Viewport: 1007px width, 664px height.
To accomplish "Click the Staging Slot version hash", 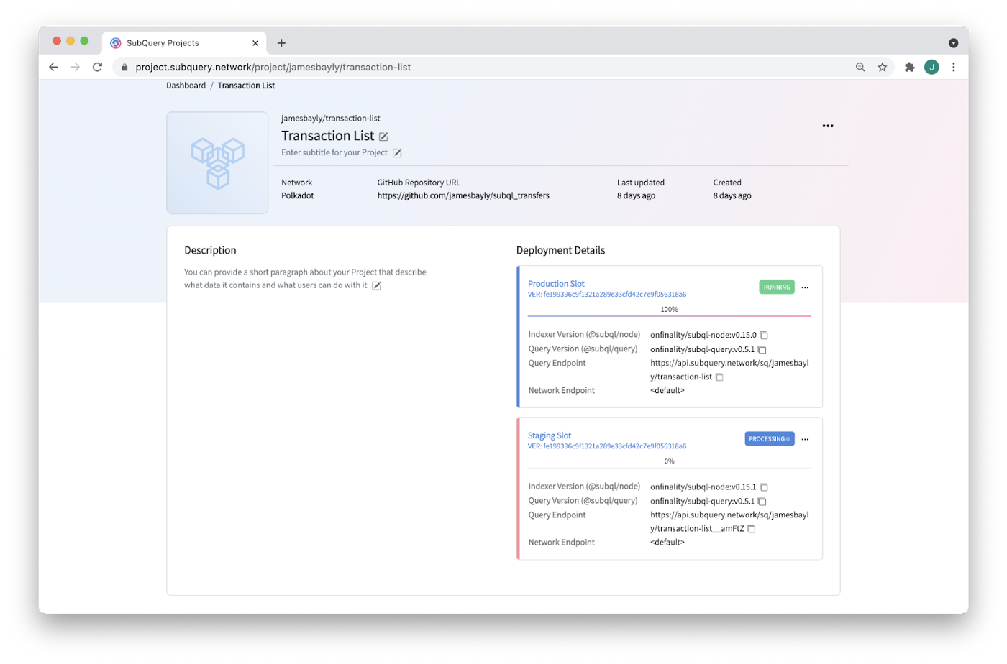I will coord(607,446).
